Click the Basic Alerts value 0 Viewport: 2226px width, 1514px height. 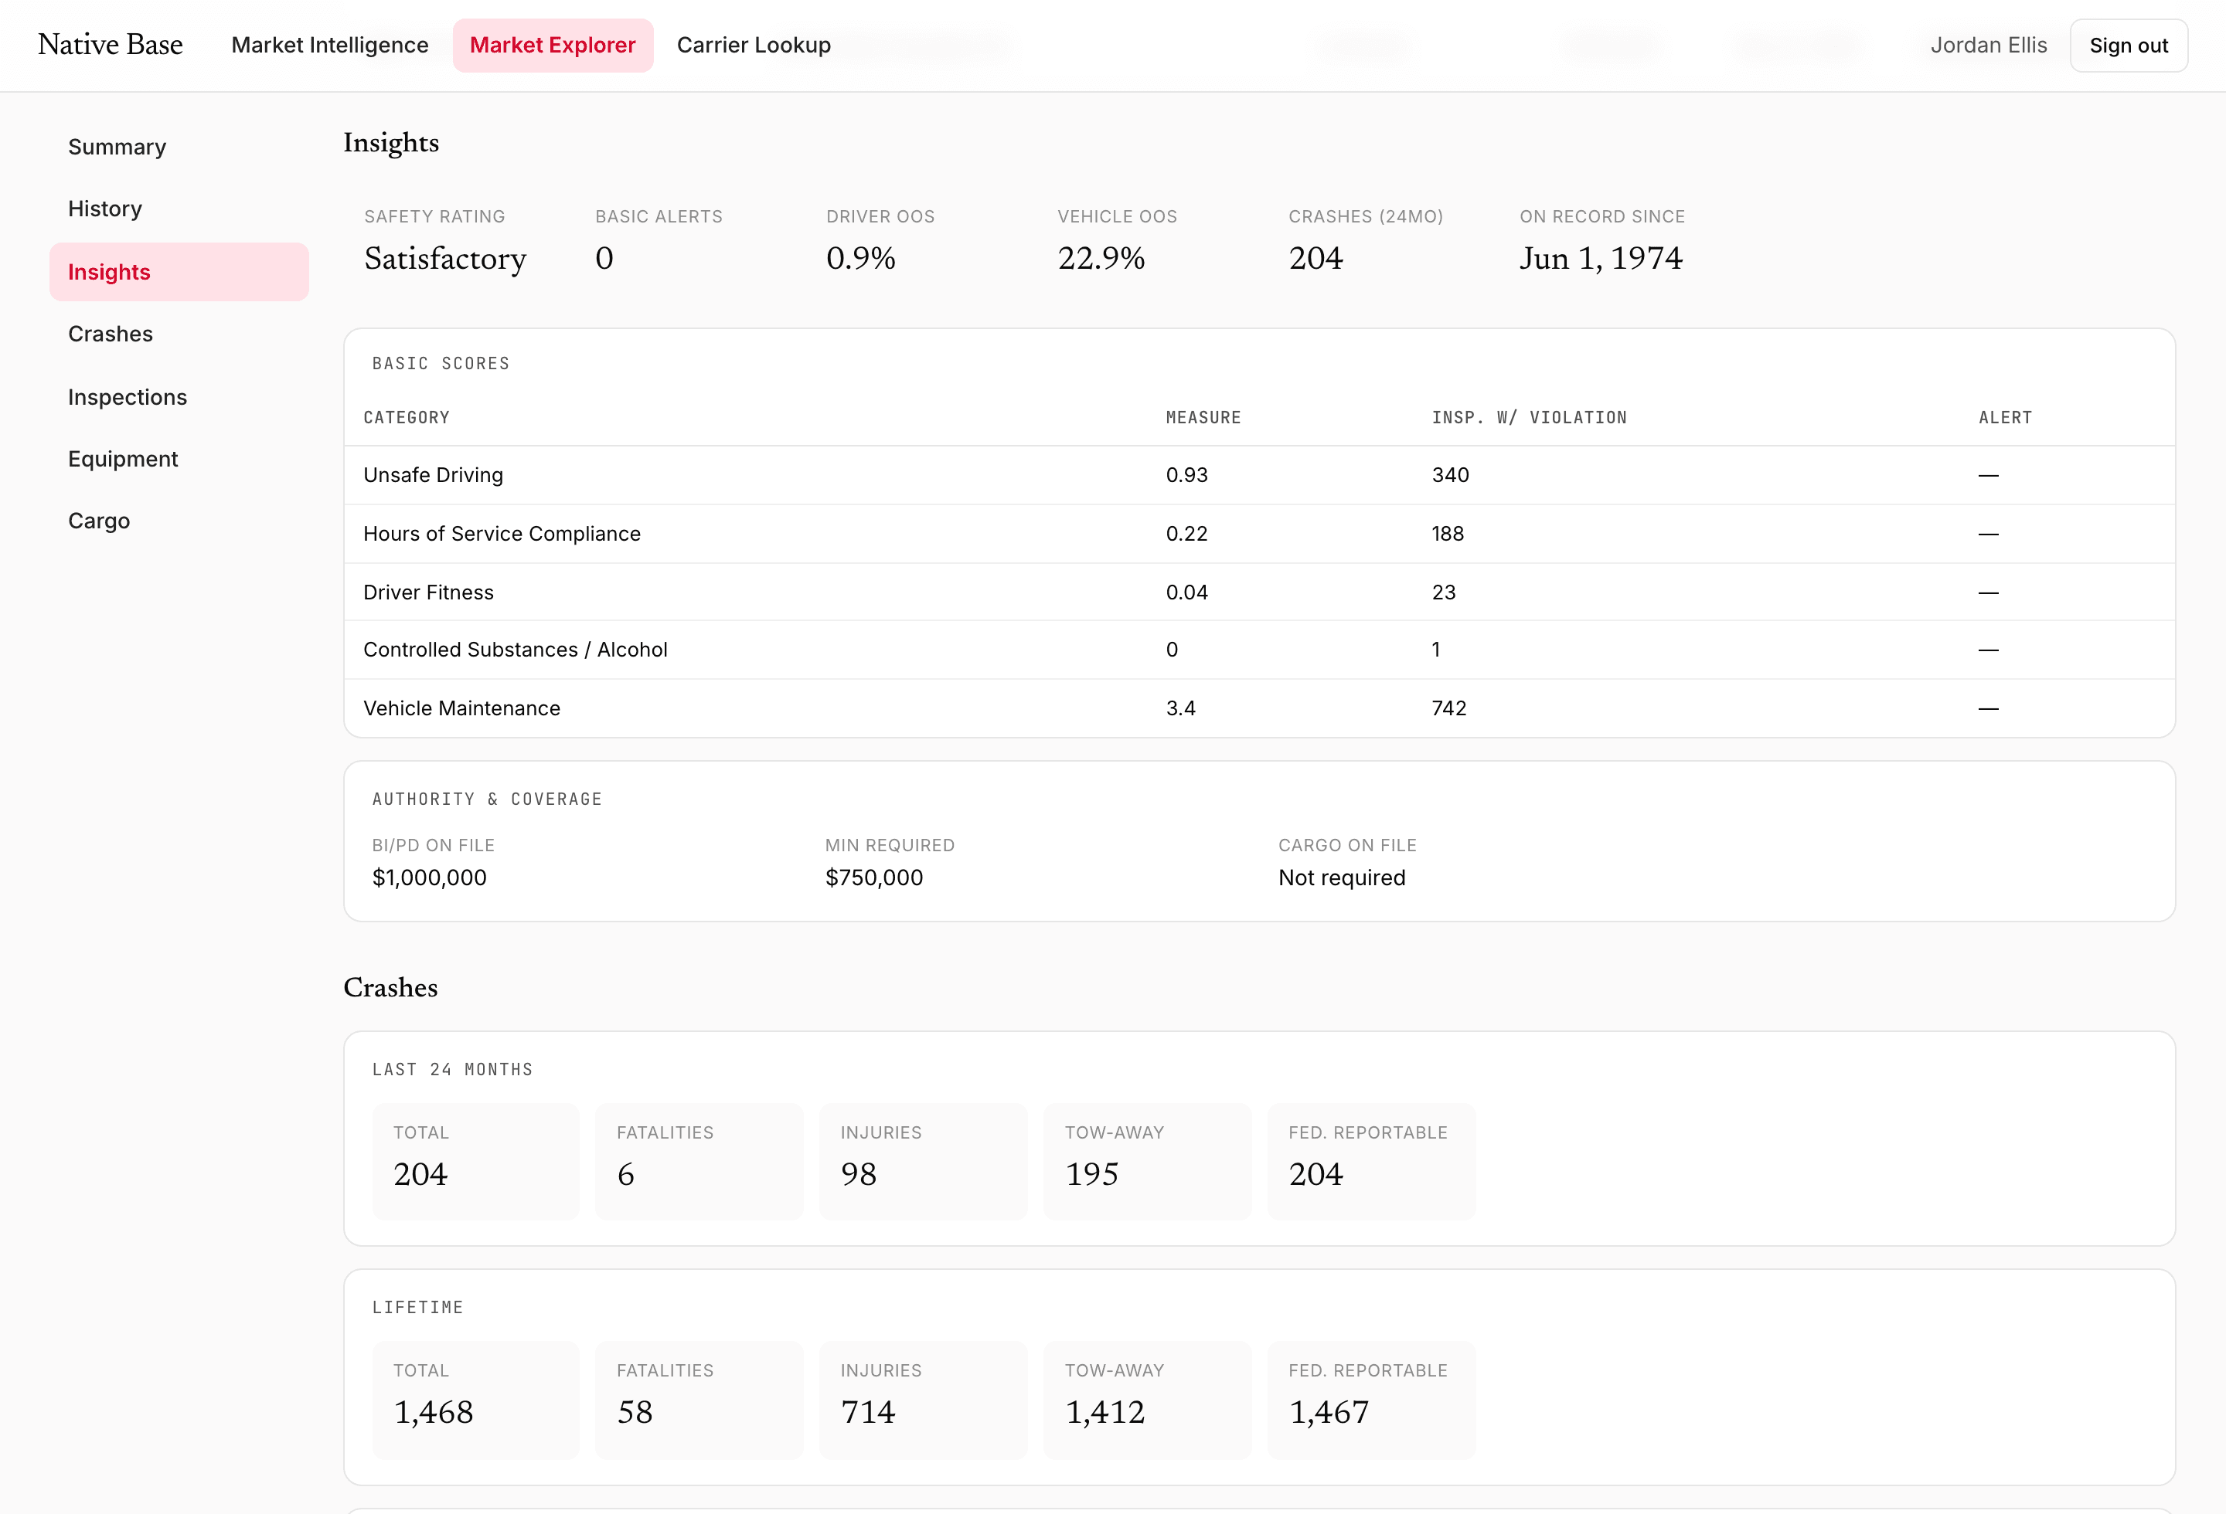pyautogui.click(x=604, y=259)
